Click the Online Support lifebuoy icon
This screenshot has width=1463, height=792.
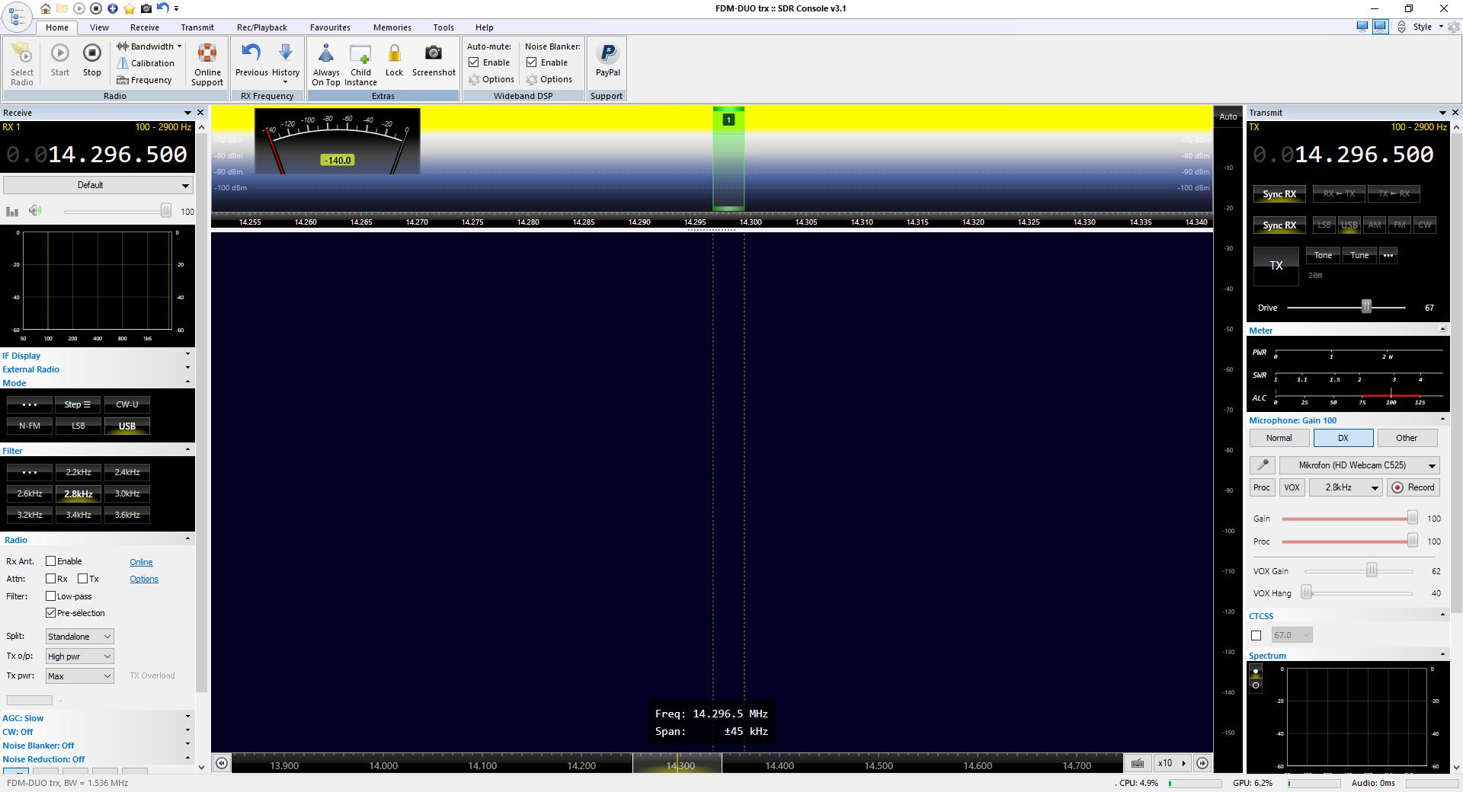[x=207, y=54]
